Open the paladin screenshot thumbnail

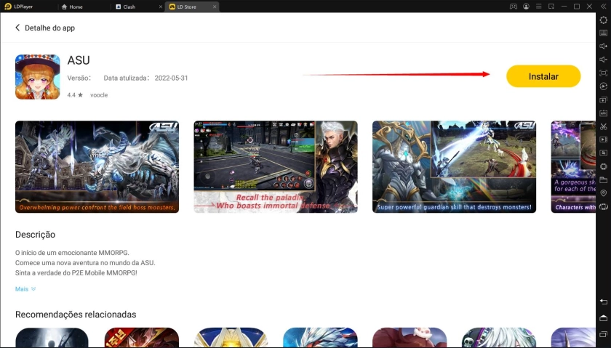[276, 166]
